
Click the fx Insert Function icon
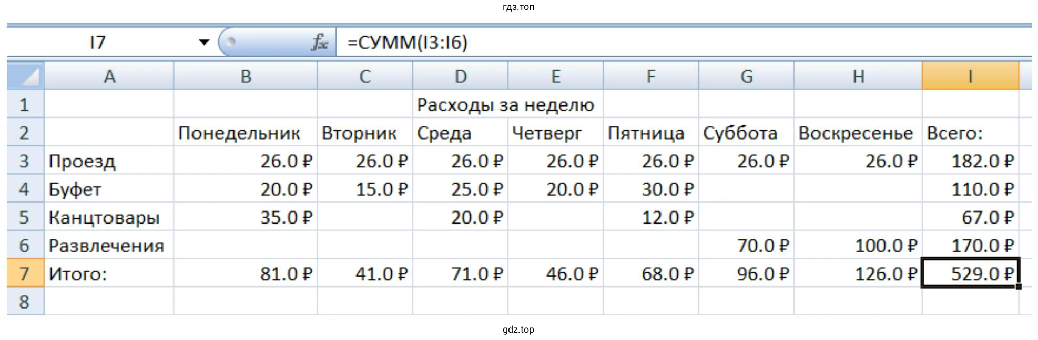click(319, 42)
